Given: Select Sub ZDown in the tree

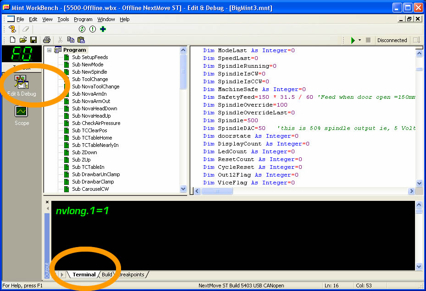Looking at the screenshot, I should point(84,152).
